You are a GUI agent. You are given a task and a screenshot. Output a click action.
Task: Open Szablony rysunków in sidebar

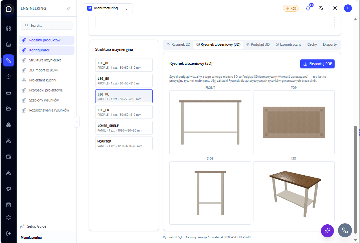pos(47,100)
